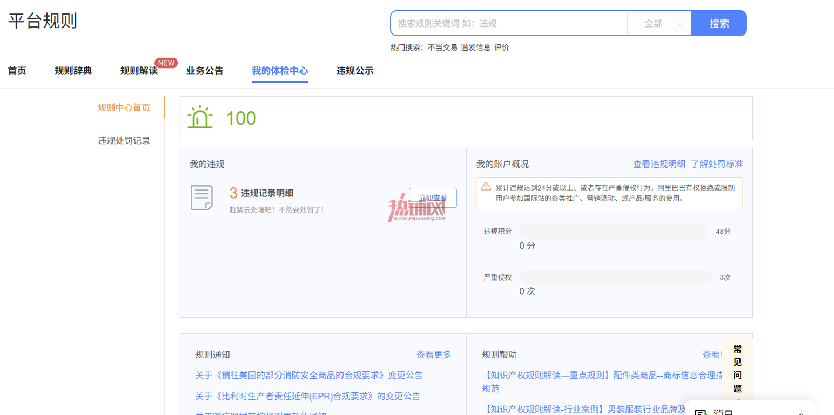Open 违规处罚记录 in the sidebar
Screen dimensions: 834x415
coord(124,141)
